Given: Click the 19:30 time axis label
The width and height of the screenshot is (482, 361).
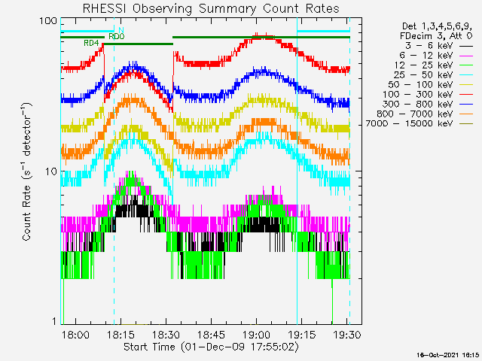Looking at the screenshot, I should 347,335.
